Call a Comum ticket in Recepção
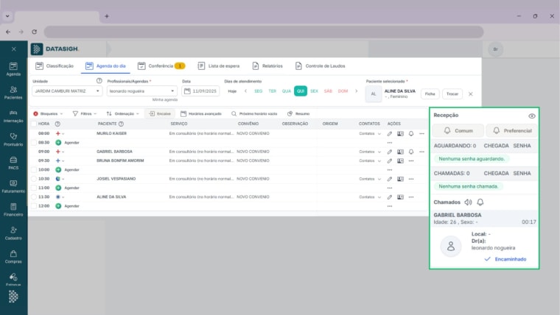 click(x=458, y=131)
